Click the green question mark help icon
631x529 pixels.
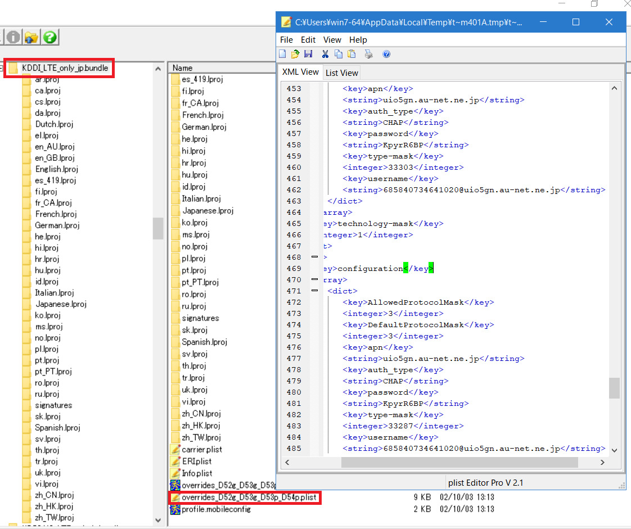click(x=50, y=38)
